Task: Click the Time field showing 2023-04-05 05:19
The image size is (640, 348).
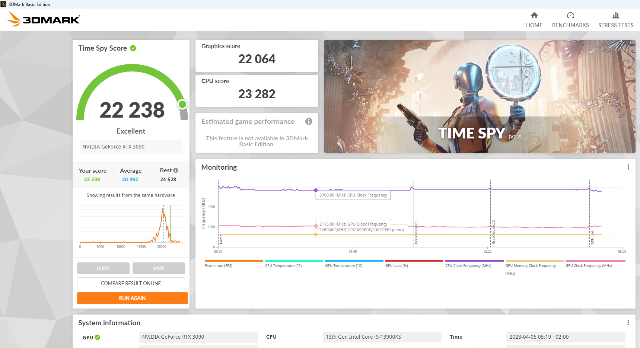Action: tap(566, 337)
